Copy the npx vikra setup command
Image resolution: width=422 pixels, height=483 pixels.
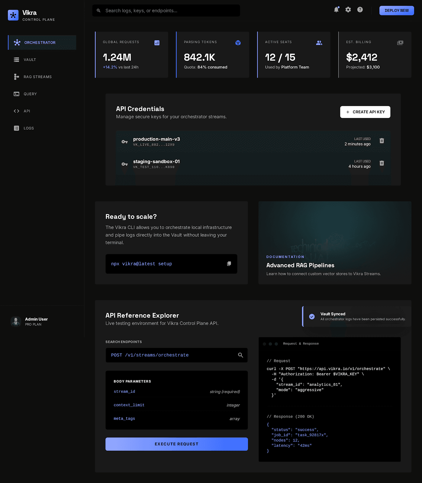coord(229,264)
